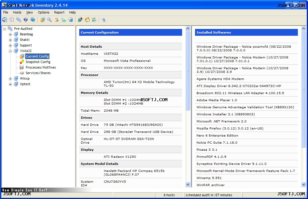Viewport: 308px width, 199px height.
Task: Select the Winxp host label
Action: (25, 78)
